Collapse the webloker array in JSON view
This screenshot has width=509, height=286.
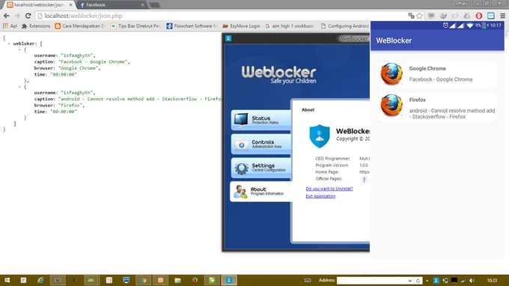pyautogui.click(x=9, y=43)
